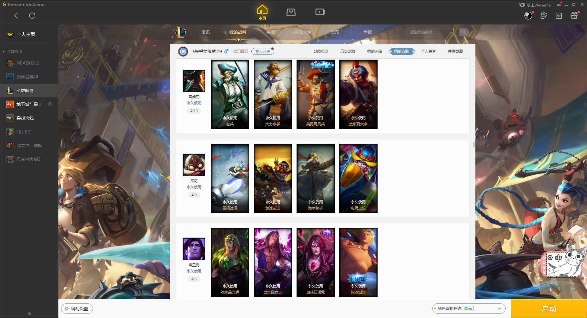Image resolution: width=587 pixels, height=318 pixels.
Task: Open the 查找 tab
Action: tap(367, 32)
